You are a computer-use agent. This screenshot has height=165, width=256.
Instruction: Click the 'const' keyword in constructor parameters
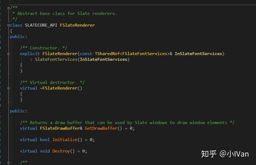(x=86, y=54)
